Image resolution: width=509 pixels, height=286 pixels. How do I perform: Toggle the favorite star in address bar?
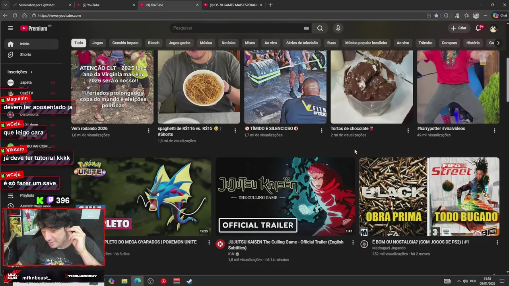tap(436, 15)
